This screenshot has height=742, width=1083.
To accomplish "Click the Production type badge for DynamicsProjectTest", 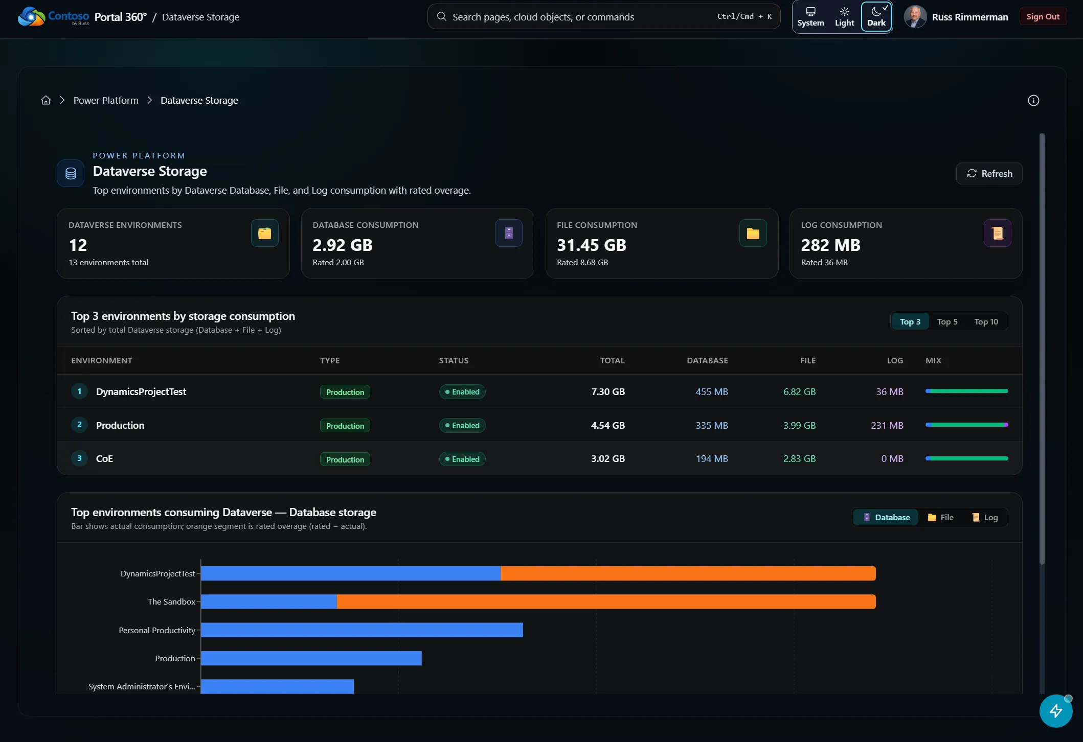I will [x=345, y=392].
